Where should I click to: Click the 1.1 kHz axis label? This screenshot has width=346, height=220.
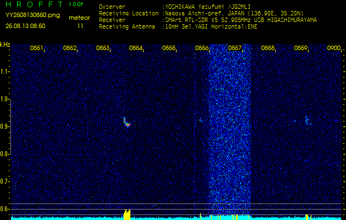tap(4, 71)
